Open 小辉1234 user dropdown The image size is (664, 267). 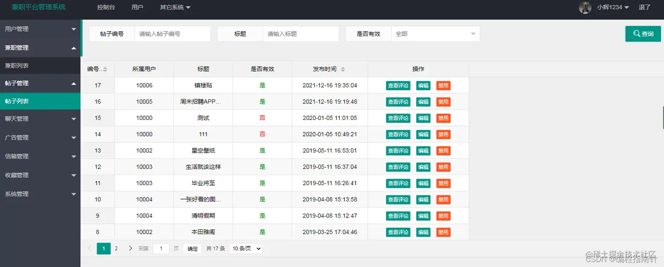click(x=613, y=7)
